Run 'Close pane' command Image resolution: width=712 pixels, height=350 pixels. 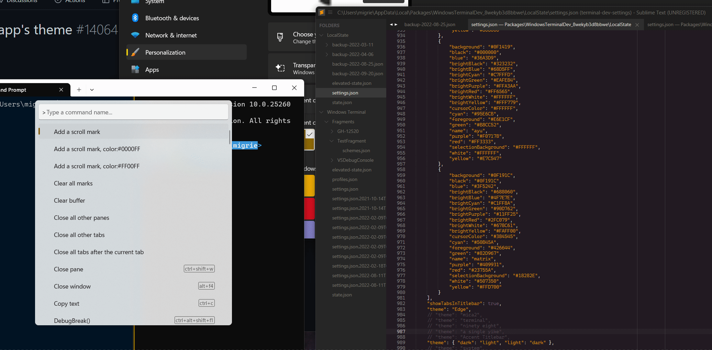click(133, 269)
